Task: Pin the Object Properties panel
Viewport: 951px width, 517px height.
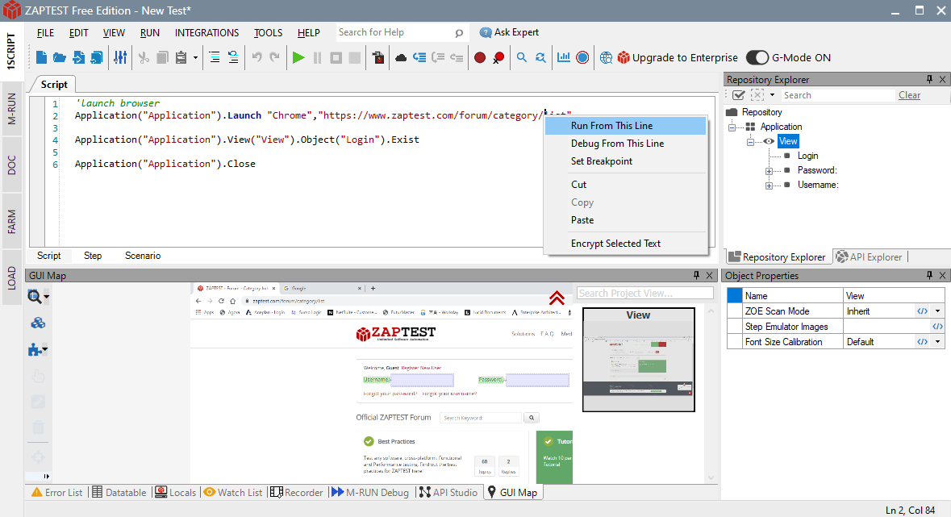Action: (929, 276)
